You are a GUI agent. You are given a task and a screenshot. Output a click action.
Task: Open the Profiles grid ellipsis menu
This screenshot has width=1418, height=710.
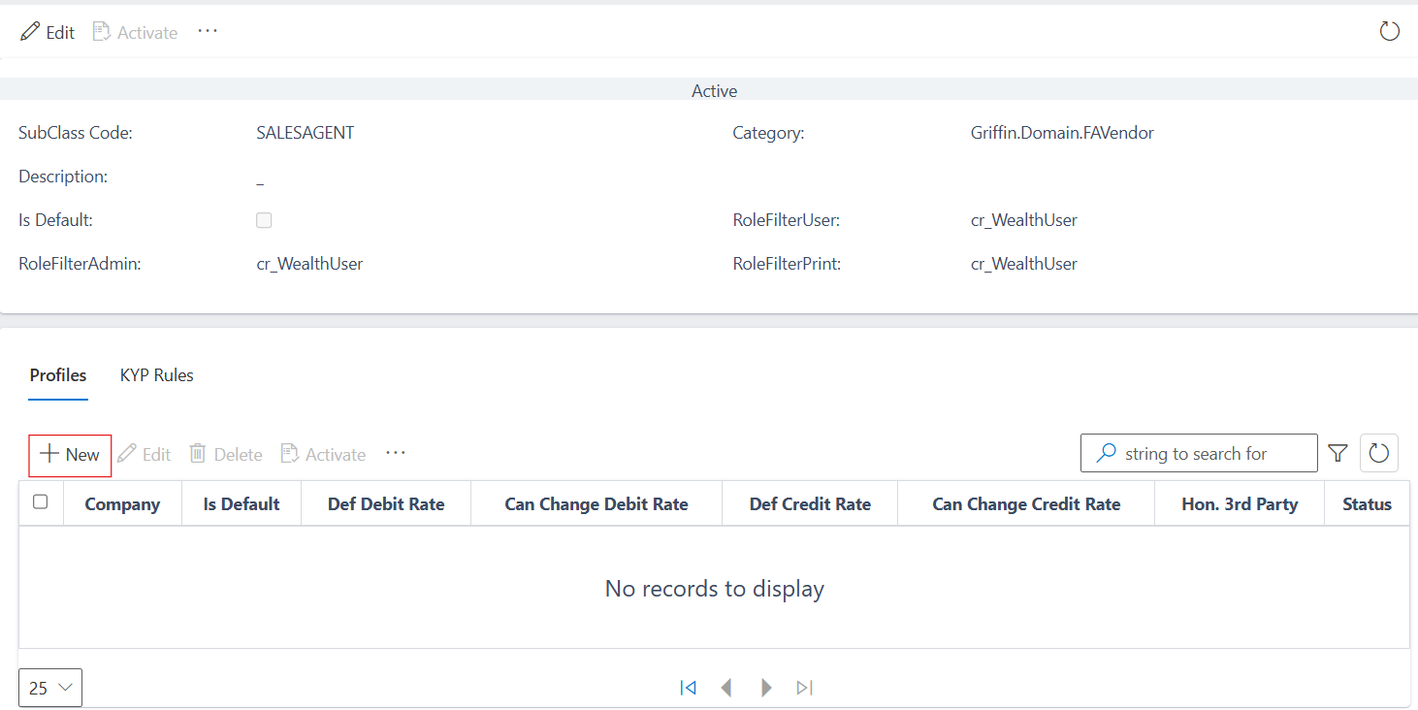click(x=396, y=453)
